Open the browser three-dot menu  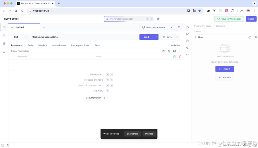click(254, 11)
